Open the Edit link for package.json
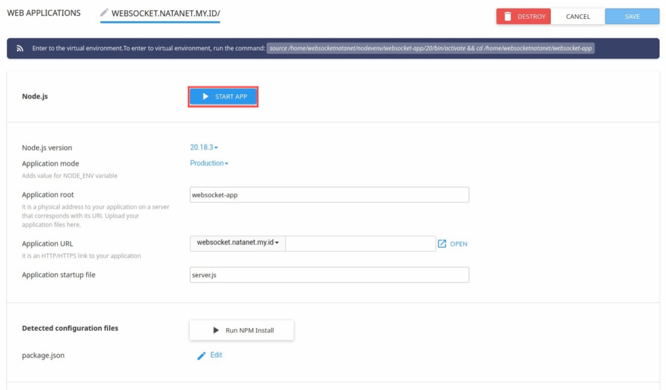 click(216, 355)
